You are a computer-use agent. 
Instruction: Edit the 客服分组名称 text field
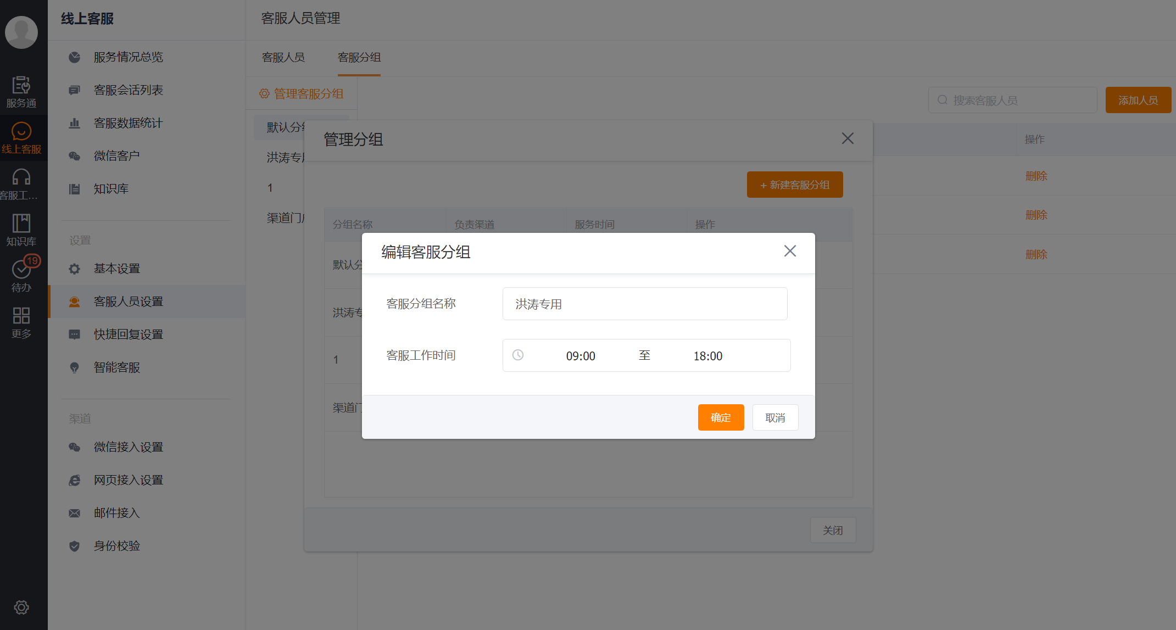point(644,304)
